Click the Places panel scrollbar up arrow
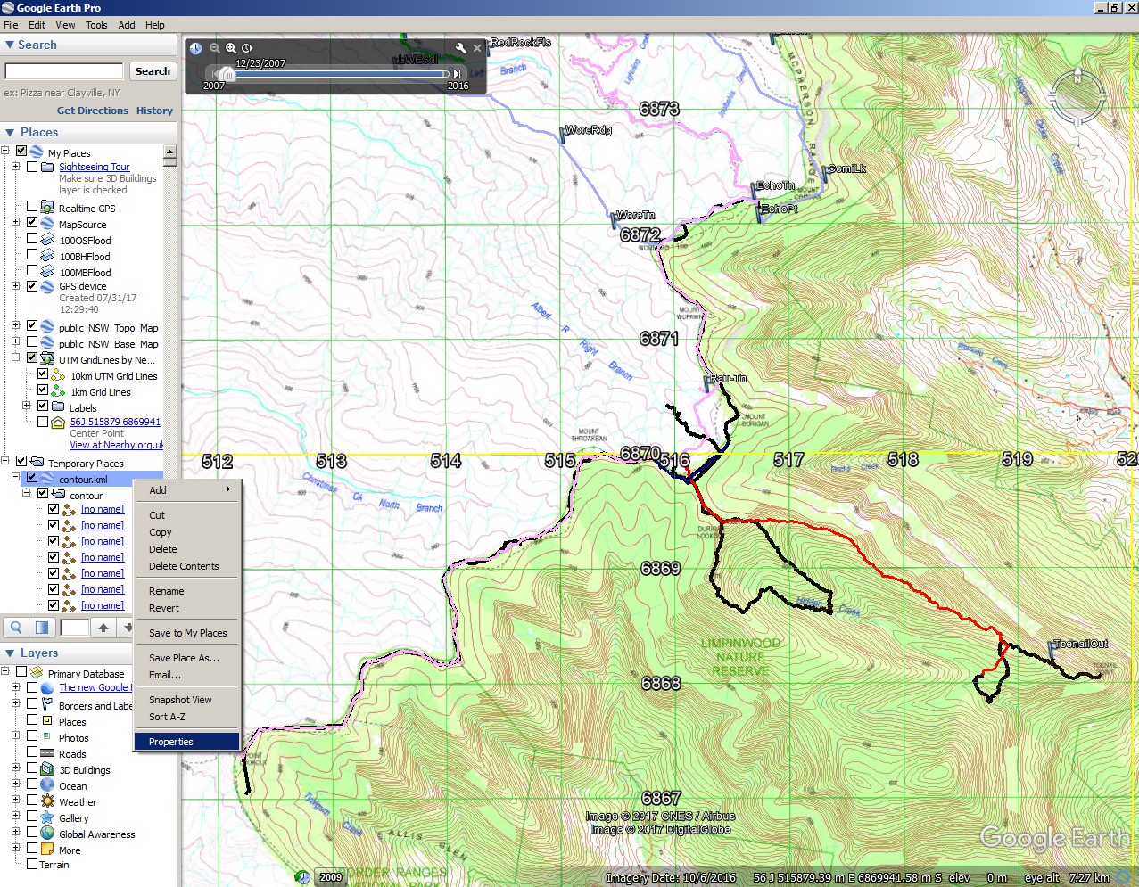This screenshot has height=887, width=1139. (x=169, y=152)
